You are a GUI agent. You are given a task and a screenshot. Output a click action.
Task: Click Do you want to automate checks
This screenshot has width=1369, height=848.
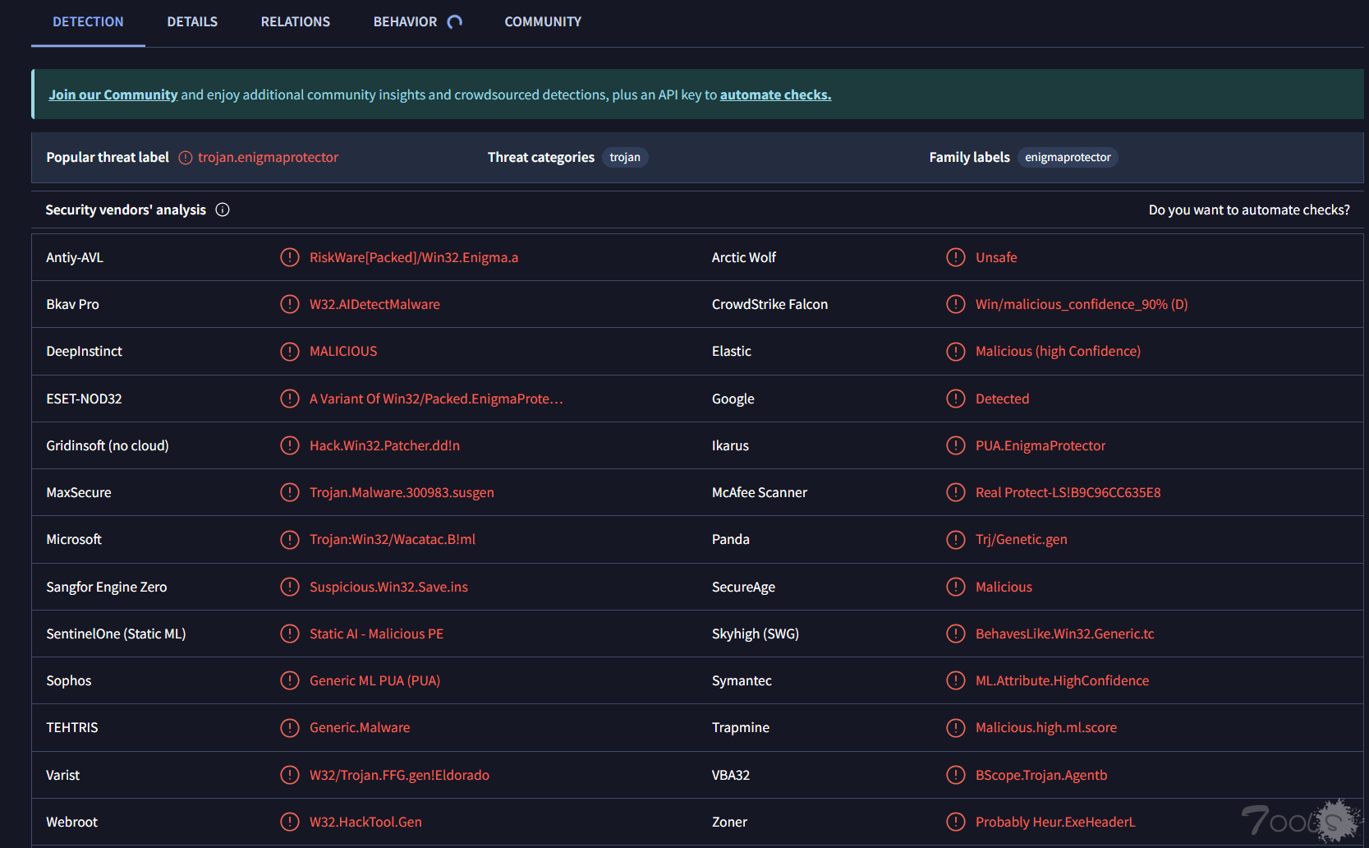1249,210
